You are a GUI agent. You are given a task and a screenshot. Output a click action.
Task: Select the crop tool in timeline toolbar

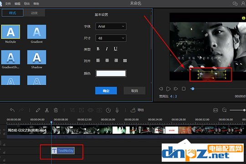pyautogui.click(x=72, y=110)
